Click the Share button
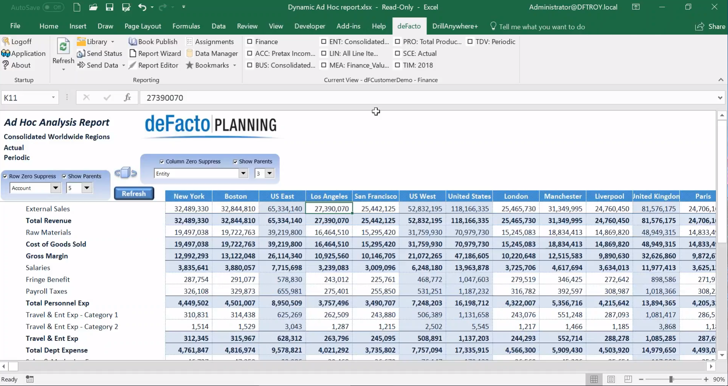This screenshot has height=386, width=728. 710,27
